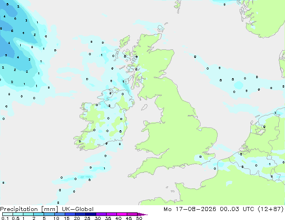Click the 35–40 mm legend color swatch
Image resolution: width=285 pixels, height=220 pixels.
pyautogui.click(x=111, y=214)
